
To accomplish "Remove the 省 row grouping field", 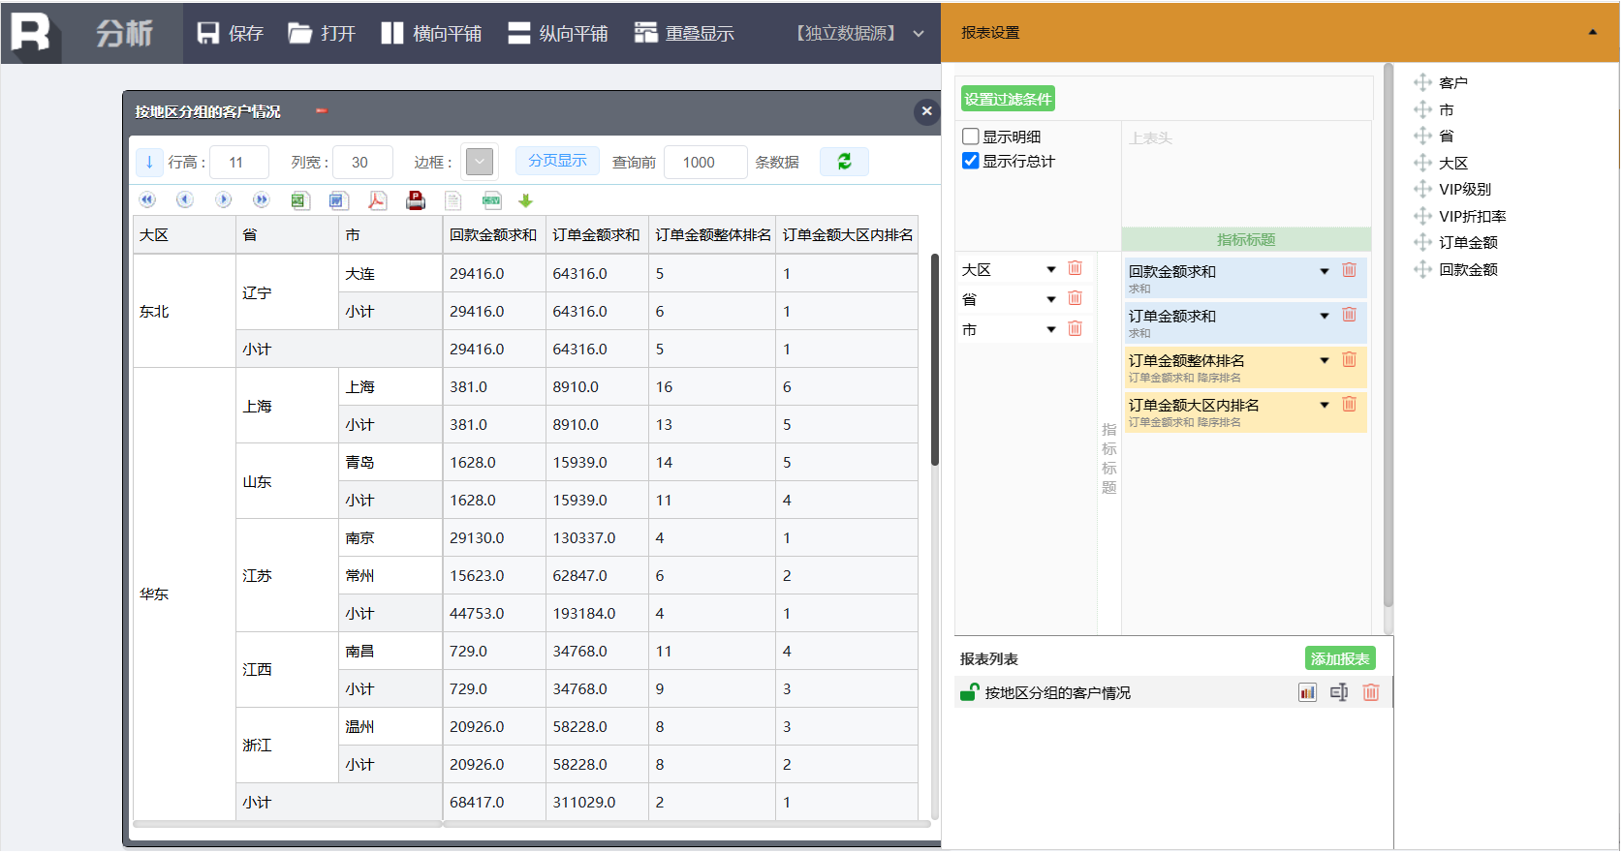I will click(x=1075, y=299).
